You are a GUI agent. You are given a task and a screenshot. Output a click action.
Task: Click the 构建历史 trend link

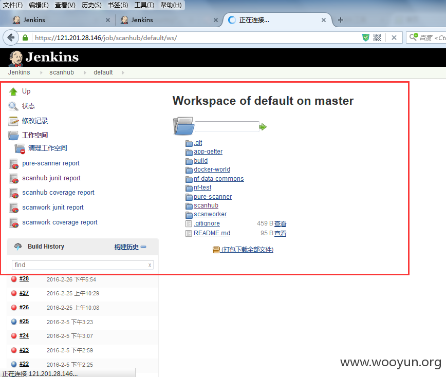pos(126,247)
